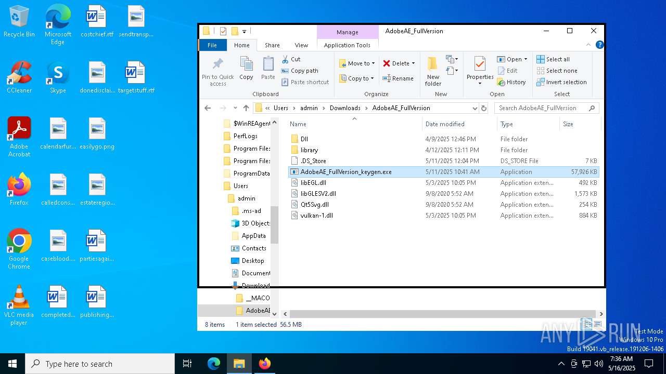Click admin in address path
Screen dimensions: 666x374
click(309, 108)
